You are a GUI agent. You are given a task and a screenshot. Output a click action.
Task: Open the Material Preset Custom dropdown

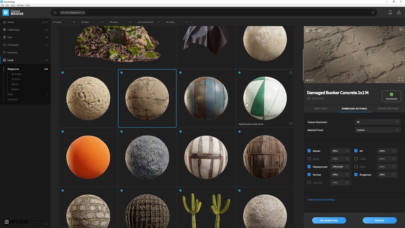(377, 130)
